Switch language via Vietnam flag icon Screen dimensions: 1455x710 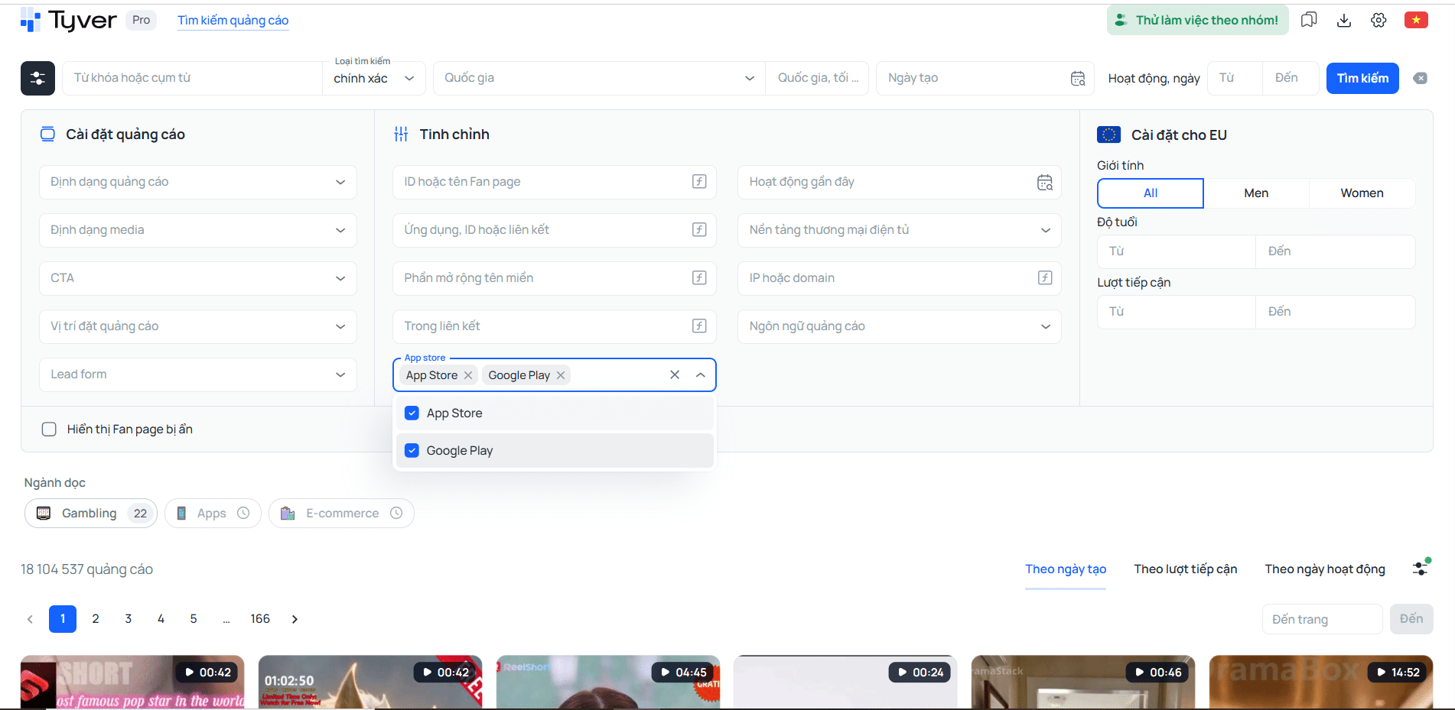(1416, 20)
